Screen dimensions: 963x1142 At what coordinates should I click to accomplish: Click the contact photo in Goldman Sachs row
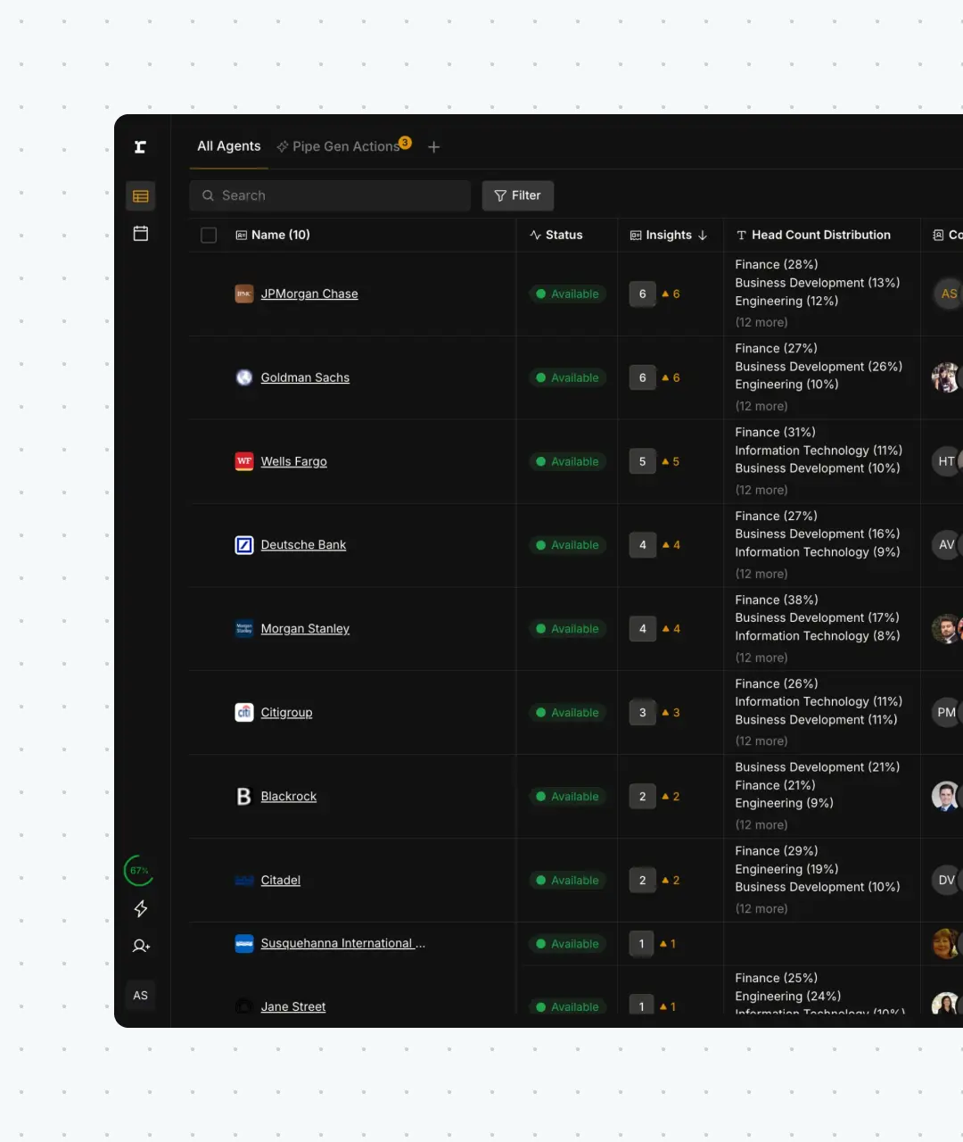(945, 377)
